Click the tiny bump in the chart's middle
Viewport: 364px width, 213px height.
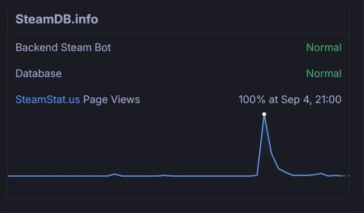click(x=165, y=175)
